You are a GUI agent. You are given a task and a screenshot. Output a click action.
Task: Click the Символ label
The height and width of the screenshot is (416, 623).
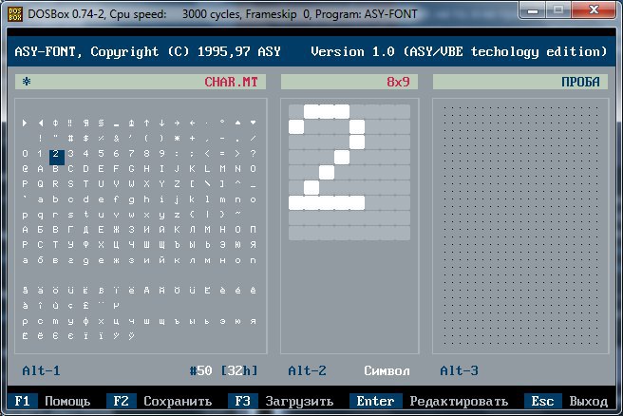point(387,370)
